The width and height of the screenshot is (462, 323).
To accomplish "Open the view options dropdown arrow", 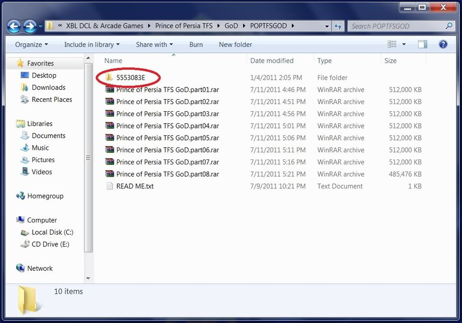I will (x=404, y=44).
